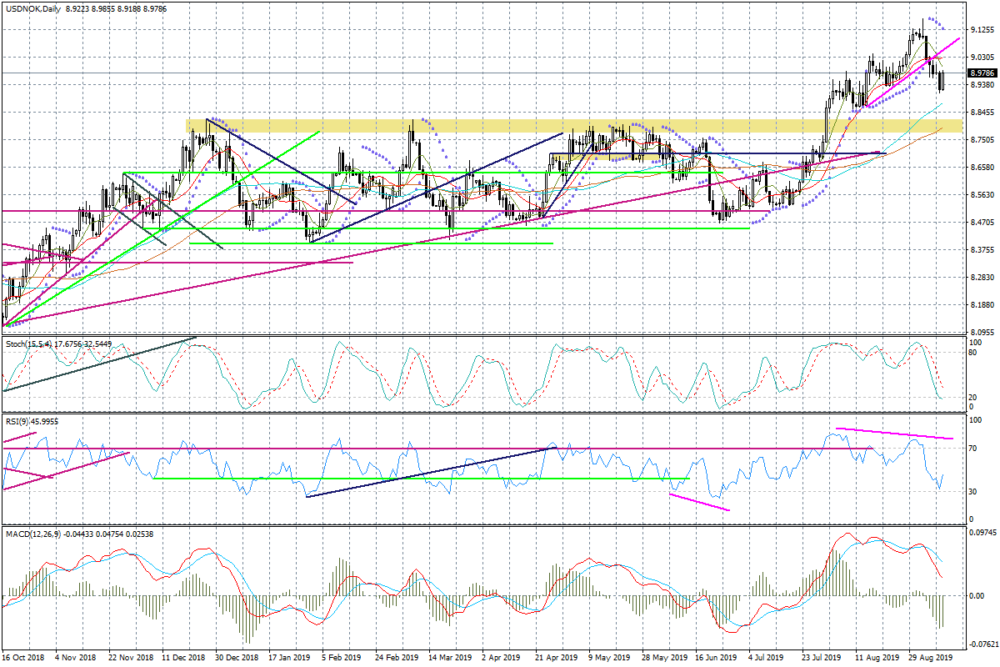The image size is (1000, 667).
Task: Select the 70 level label on RSI axis
Action: 974,449
